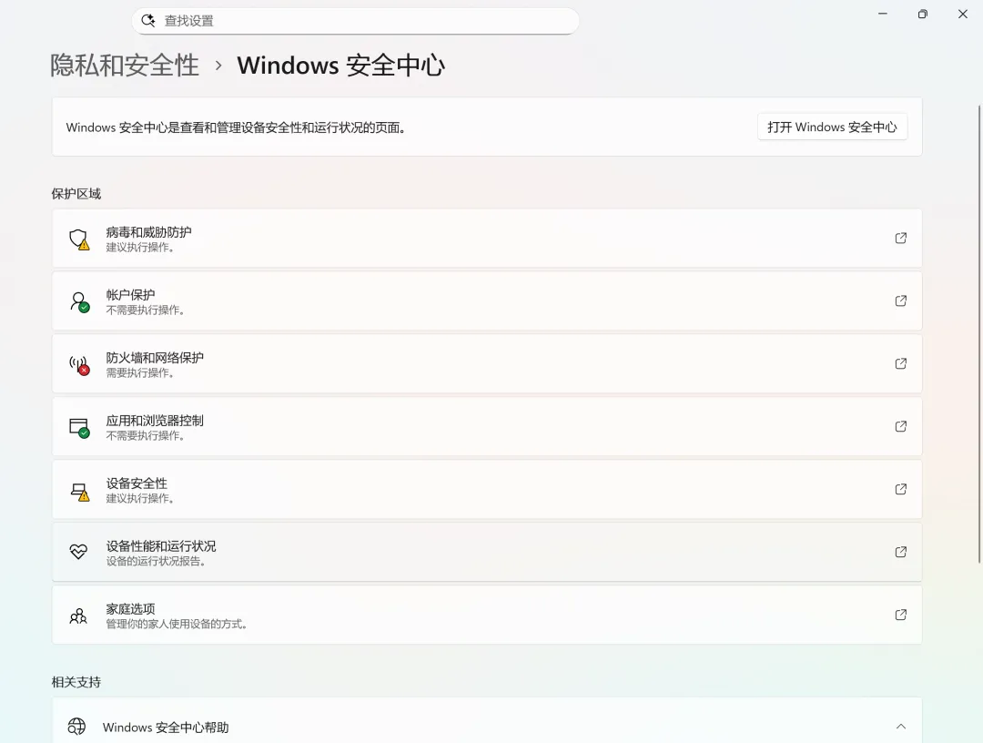Click the 打开 Windows 安全中心 button
Image resolution: width=983 pixels, height=743 pixels.
[x=832, y=127]
